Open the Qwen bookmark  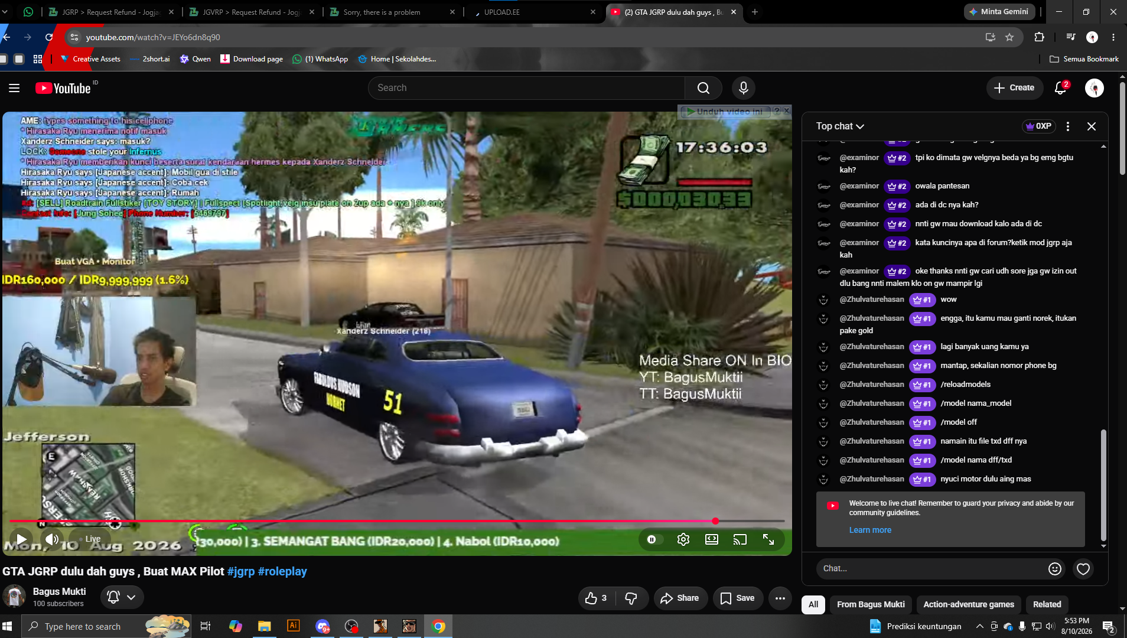tap(196, 59)
